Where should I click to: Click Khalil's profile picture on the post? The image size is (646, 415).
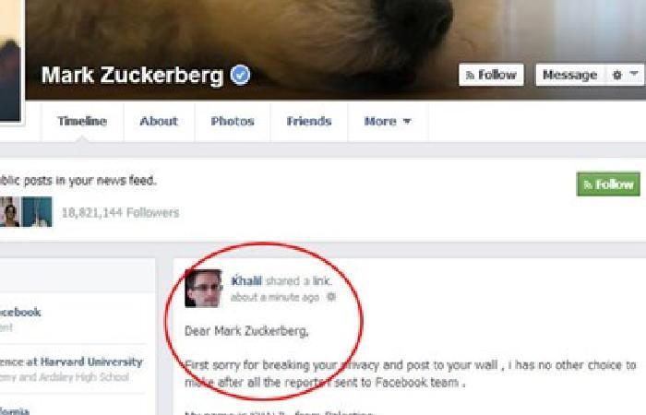pos(203,288)
